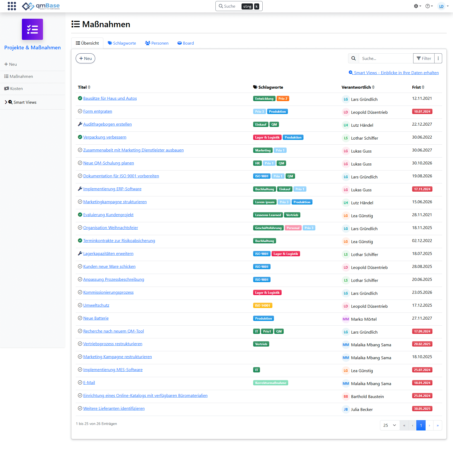Image resolution: width=453 pixels, height=450 pixels.
Task: Click the magnifier icon beside the Suche field
Action: pyautogui.click(x=354, y=58)
